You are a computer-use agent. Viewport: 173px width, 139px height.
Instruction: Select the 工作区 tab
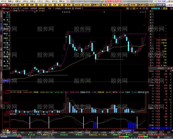tap(160, 5)
